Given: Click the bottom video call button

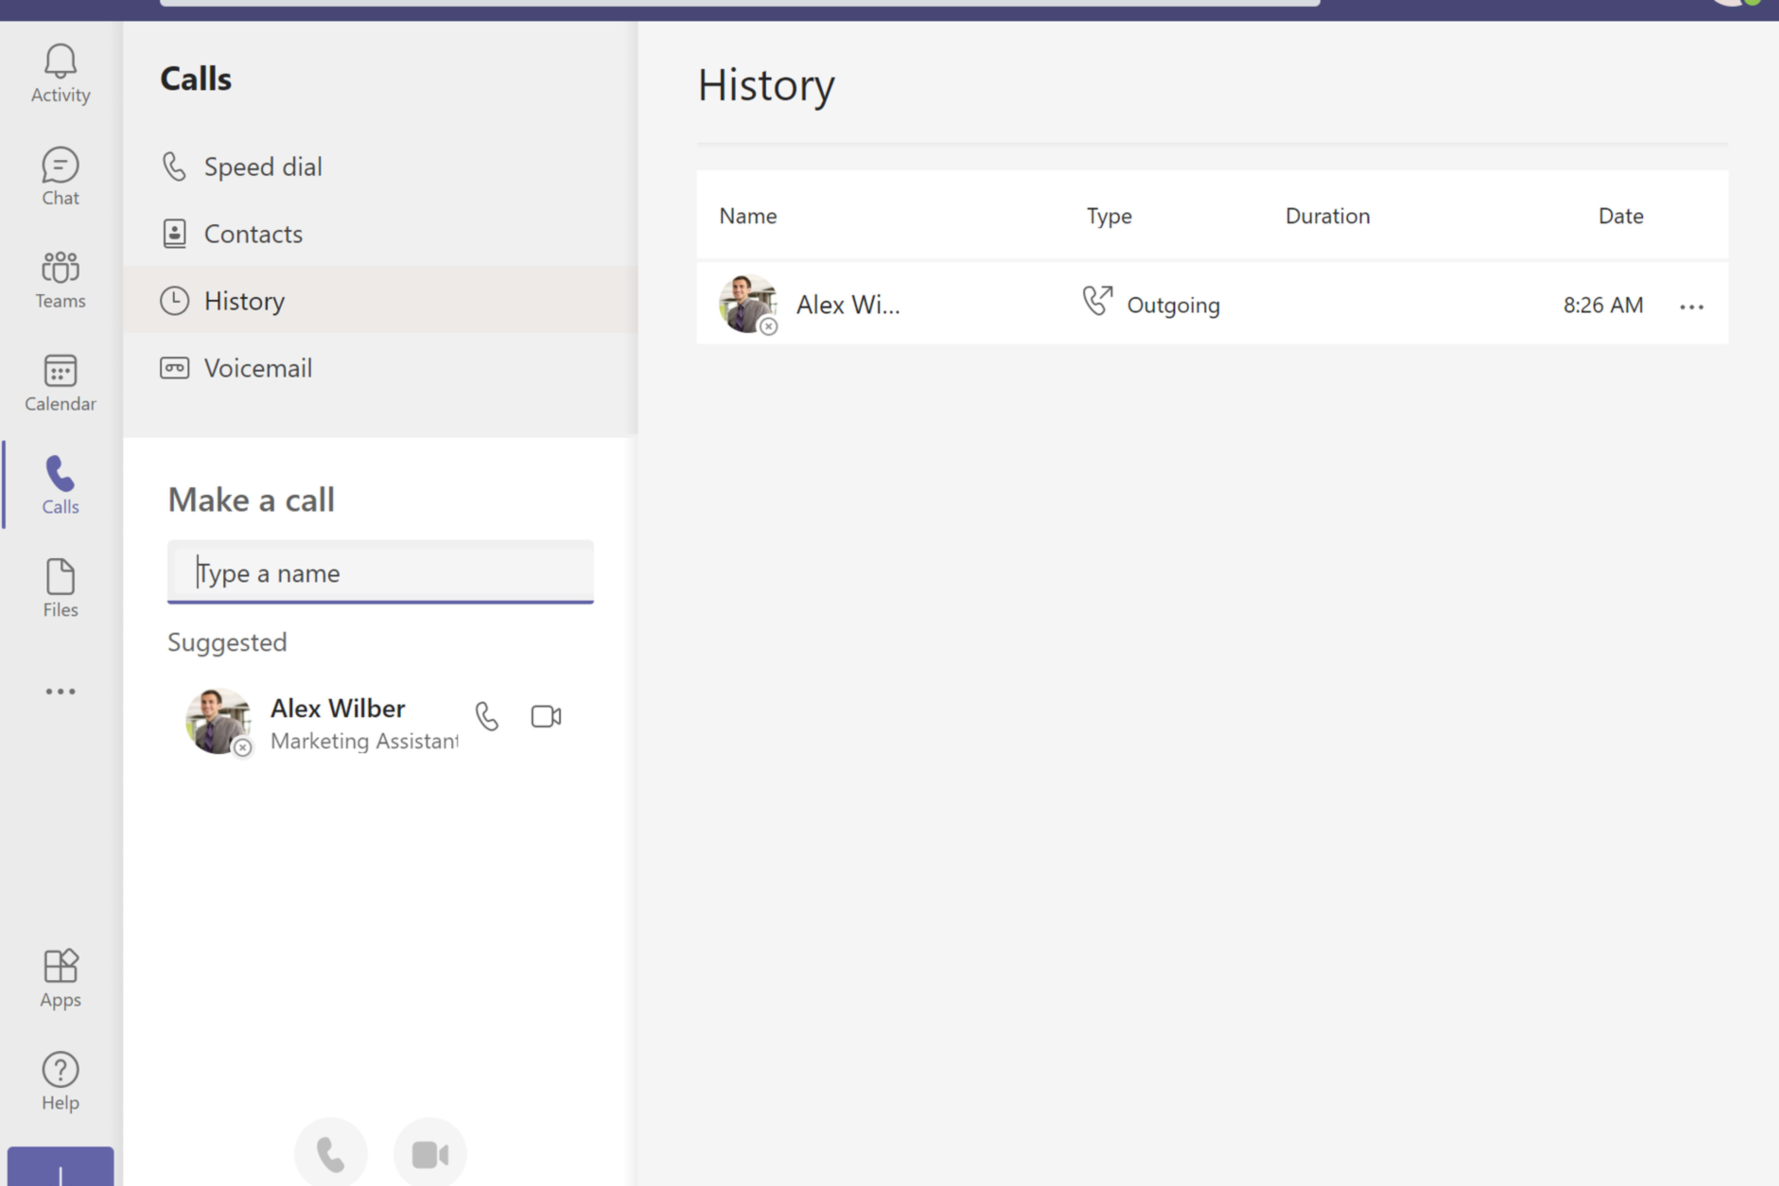Looking at the screenshot, I should tap(429, 1154).
